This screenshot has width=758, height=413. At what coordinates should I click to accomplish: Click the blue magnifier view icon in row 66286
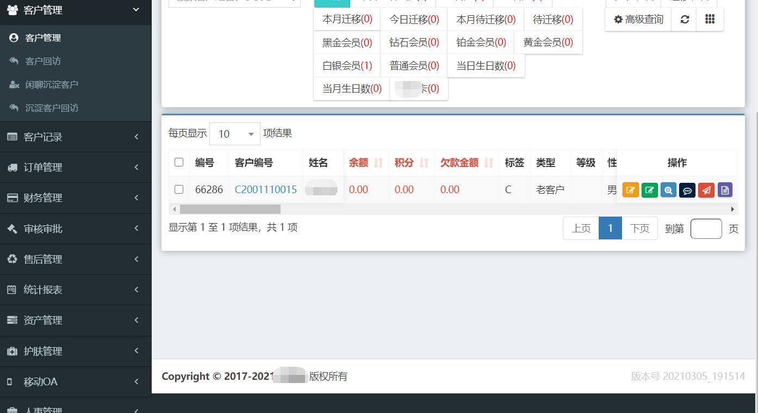click(668, 190)
